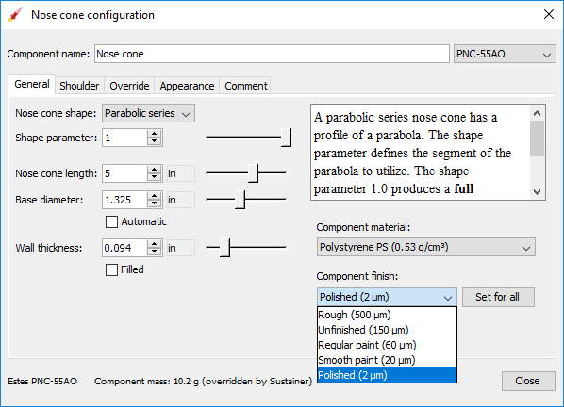Choose Regular paint (60 µm) finish
Viewport: 564px width, 407px height.
click(387, 345)
